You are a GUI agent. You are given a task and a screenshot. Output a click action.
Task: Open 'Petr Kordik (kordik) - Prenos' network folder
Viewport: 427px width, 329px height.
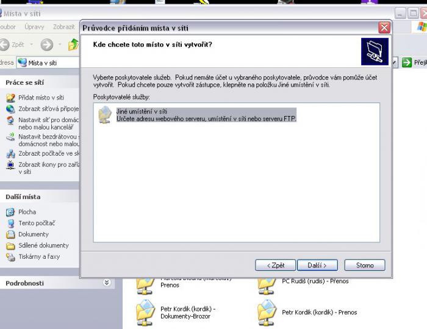[267, 313]
